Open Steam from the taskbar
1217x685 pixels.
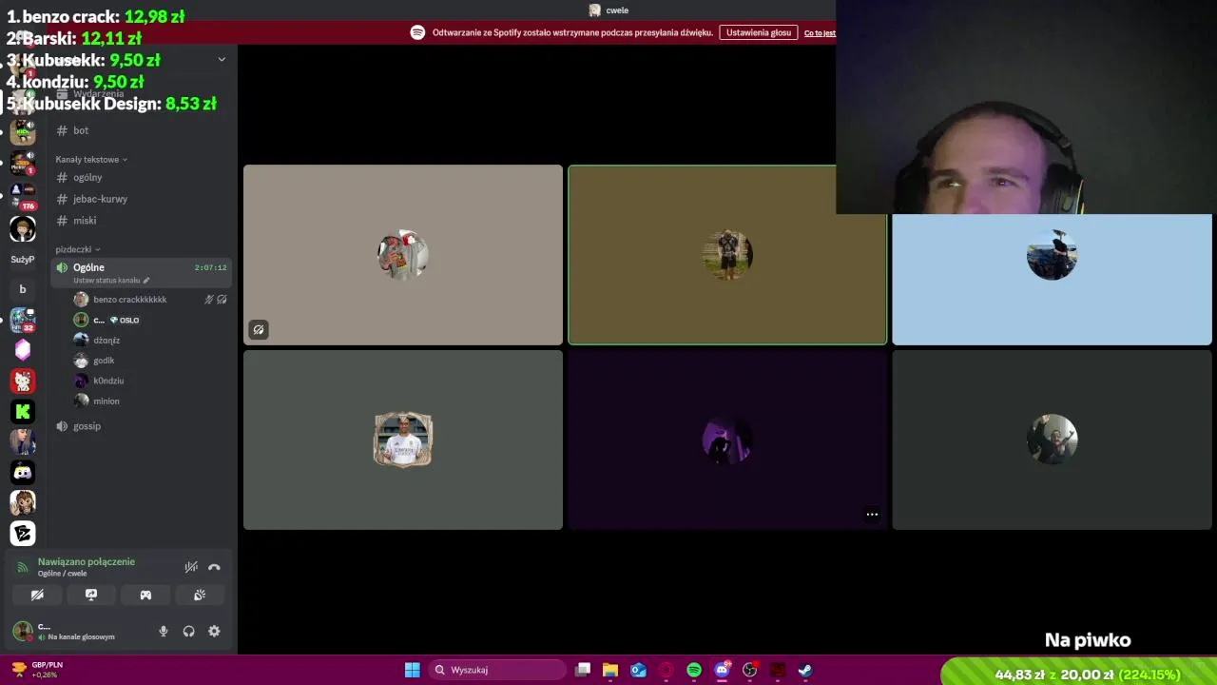pos(804,670)
